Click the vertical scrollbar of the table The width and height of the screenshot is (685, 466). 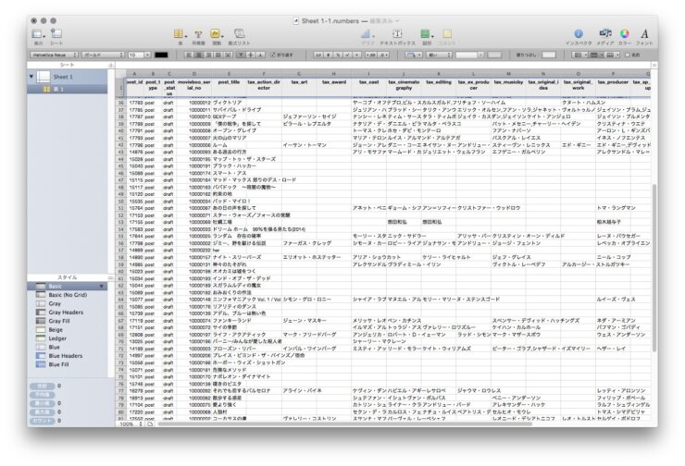coord(654,267)
